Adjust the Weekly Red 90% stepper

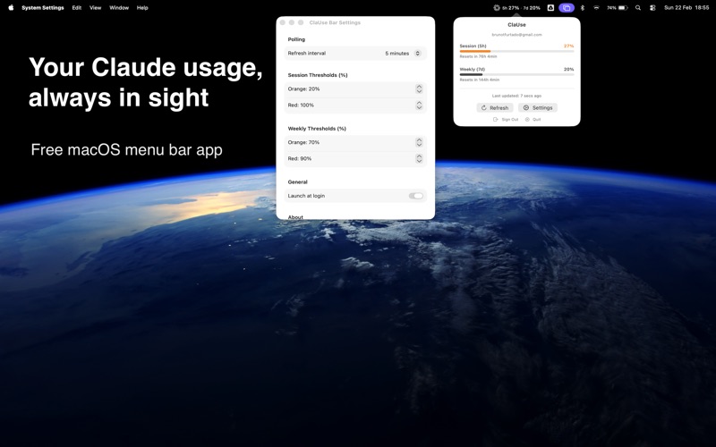tap(419, 158)
